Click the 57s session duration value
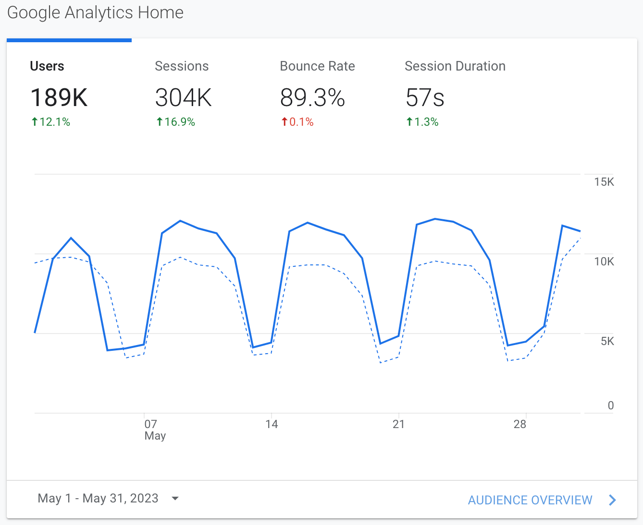643x525 pixels. pos(425,98)
